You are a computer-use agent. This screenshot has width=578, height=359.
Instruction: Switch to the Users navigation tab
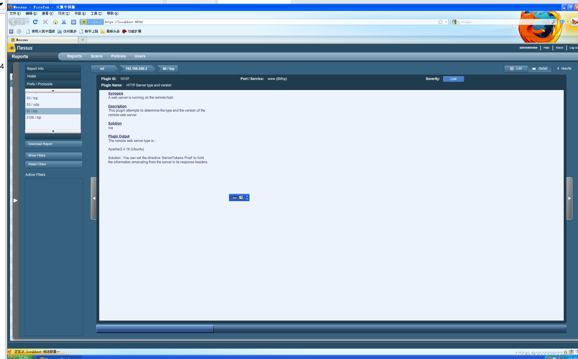pos(140,56)
